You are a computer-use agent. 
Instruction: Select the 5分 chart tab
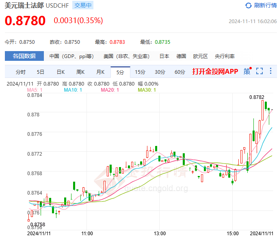click(x=120, y=72)
